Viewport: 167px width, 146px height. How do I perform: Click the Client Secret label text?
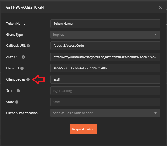point(16,79)
